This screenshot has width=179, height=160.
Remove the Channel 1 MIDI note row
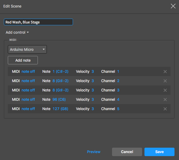pos(165,72)
